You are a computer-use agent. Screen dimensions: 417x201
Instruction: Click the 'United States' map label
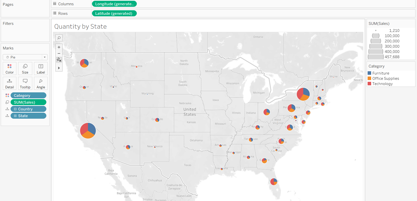pos(190,112)
